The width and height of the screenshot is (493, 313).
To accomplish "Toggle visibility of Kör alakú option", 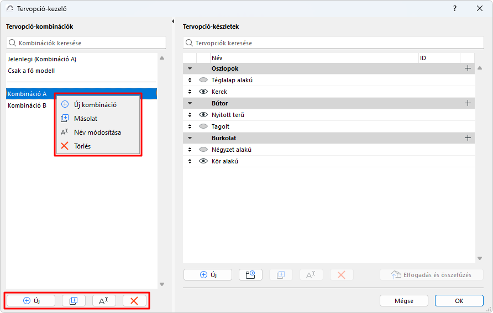I will pyautogui.click(x=203, y=161).
